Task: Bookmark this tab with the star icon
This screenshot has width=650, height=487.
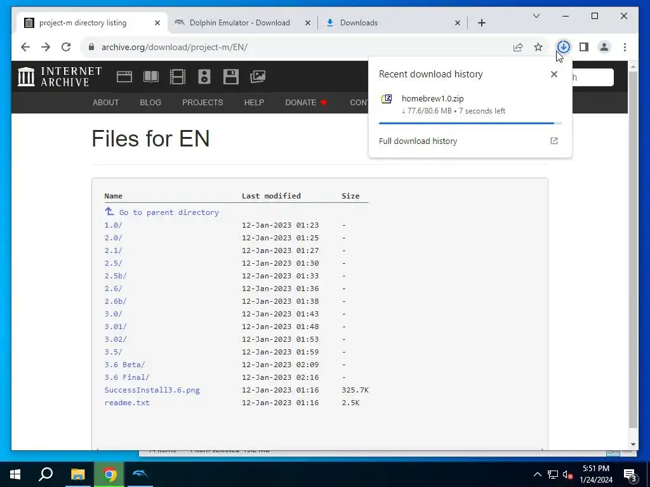Action: click(538, 47)
